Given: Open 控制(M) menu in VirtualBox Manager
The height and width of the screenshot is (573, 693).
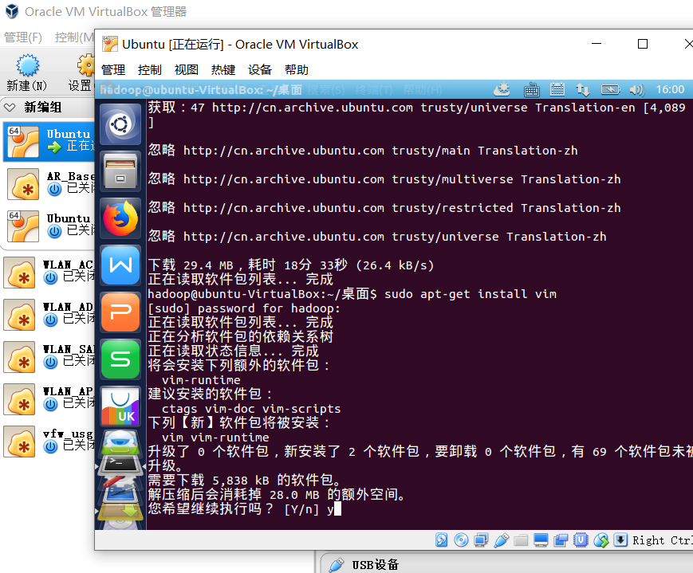Looking at the screenshot, I should (x=74, y=37).
